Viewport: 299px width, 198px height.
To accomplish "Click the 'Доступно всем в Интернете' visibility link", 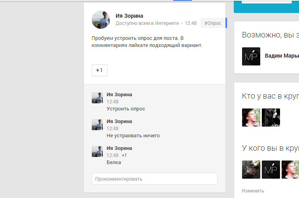I will click(x=147, y=23).
